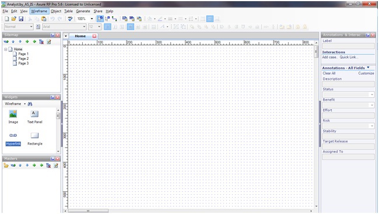Viewport: 379px width, 214px height.
Task: Add folder icon in Masters panel
Action: pyautogui.click(x=6, y=165)
